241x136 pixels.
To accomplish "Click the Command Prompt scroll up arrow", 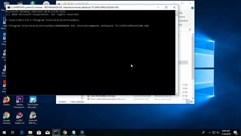I will pos(177,12).
